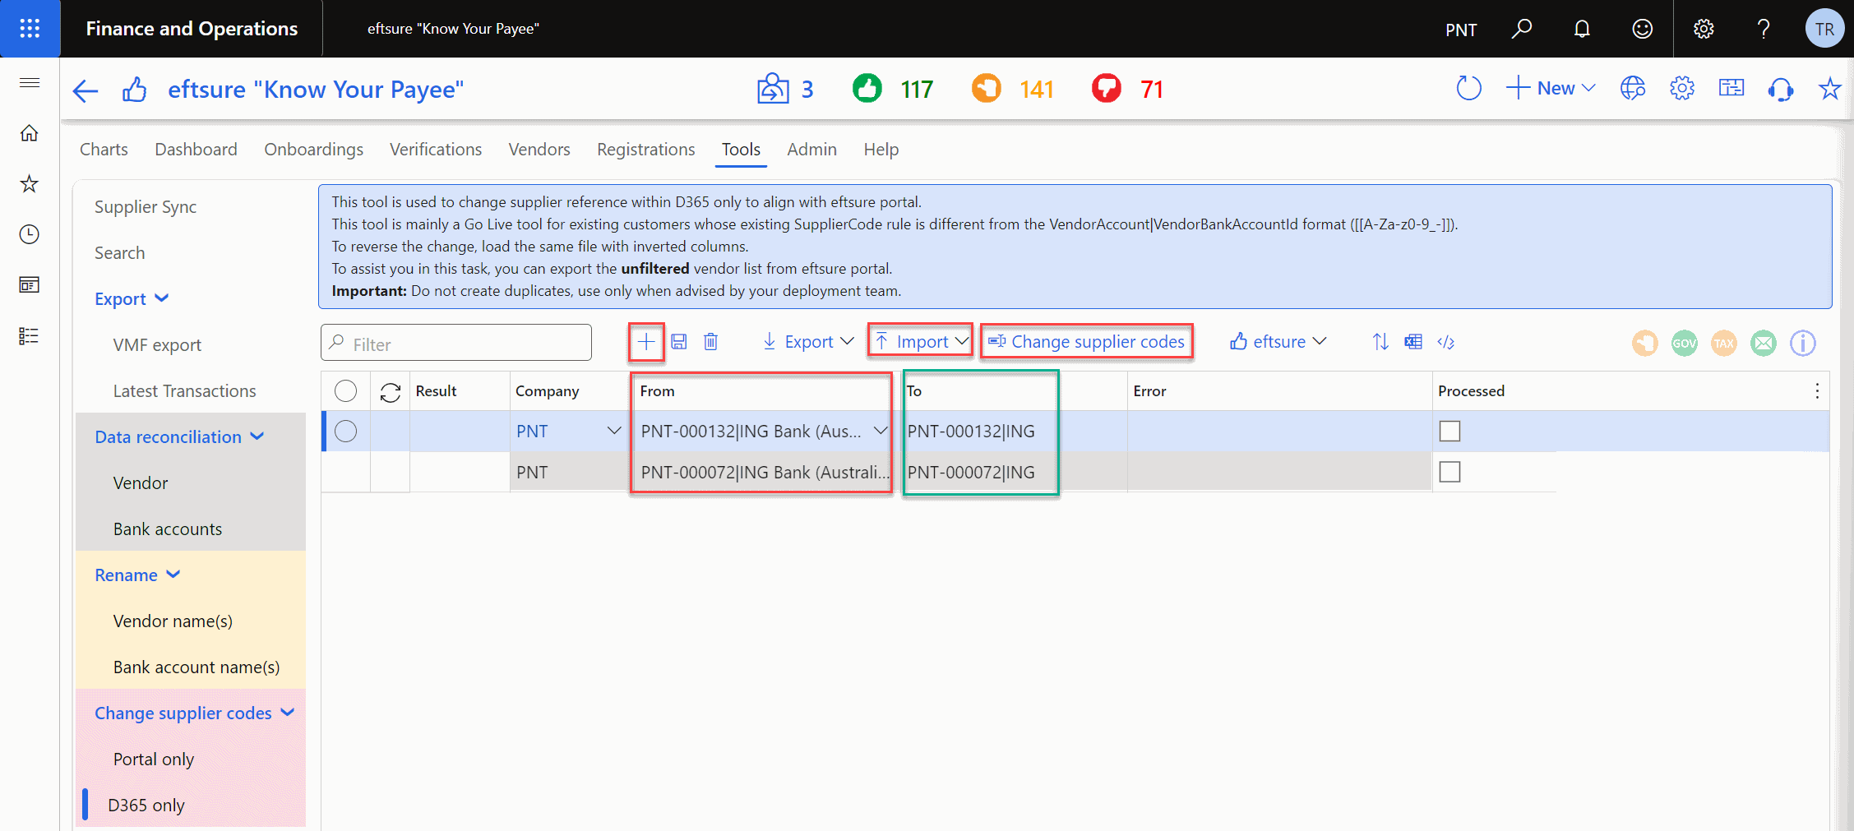This screenshot has height=831, width=1854.
Task: Save the grid with floppy disk icon
Action: point(679,342)
